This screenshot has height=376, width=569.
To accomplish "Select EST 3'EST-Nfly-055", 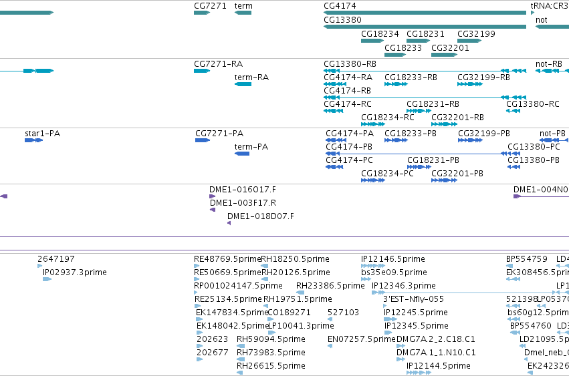I will coord(385,306).
